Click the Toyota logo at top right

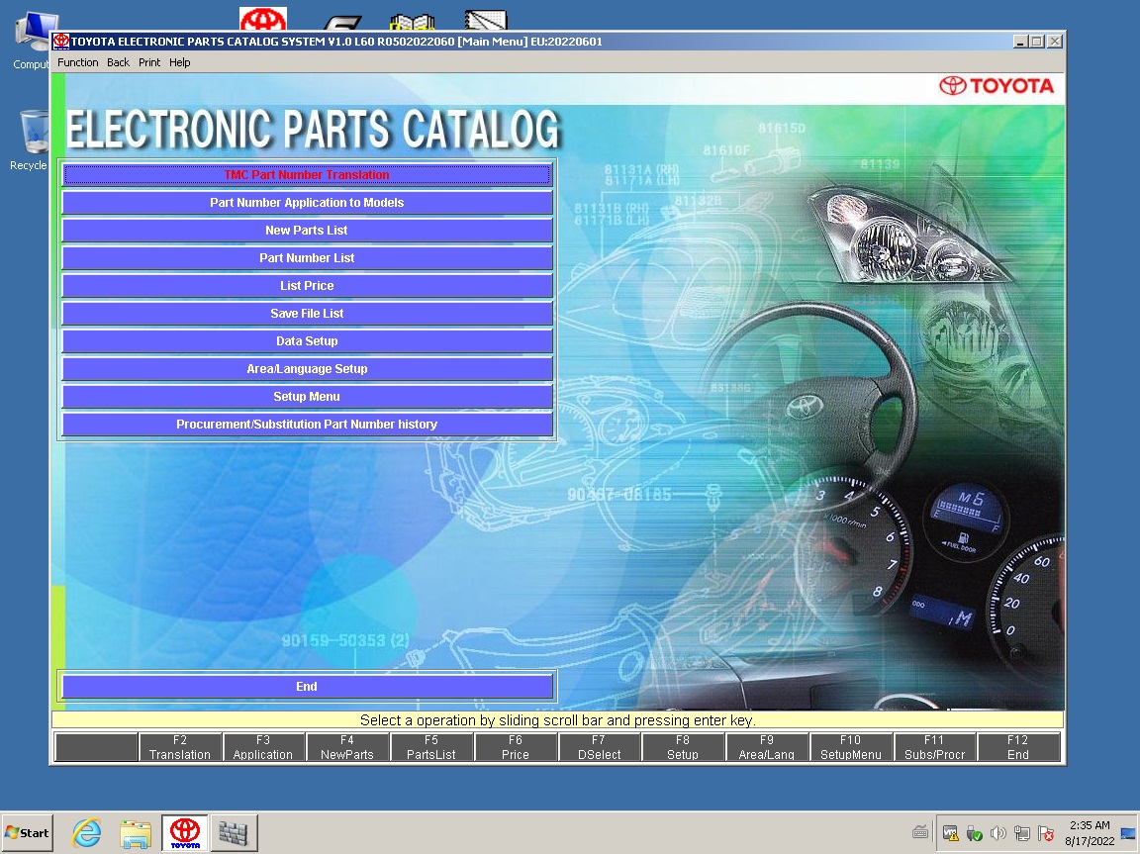pyautogui.click(x=997, y=86)
